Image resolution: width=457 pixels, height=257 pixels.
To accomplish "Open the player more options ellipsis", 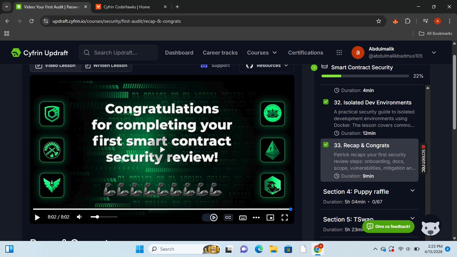I will 256,217.
